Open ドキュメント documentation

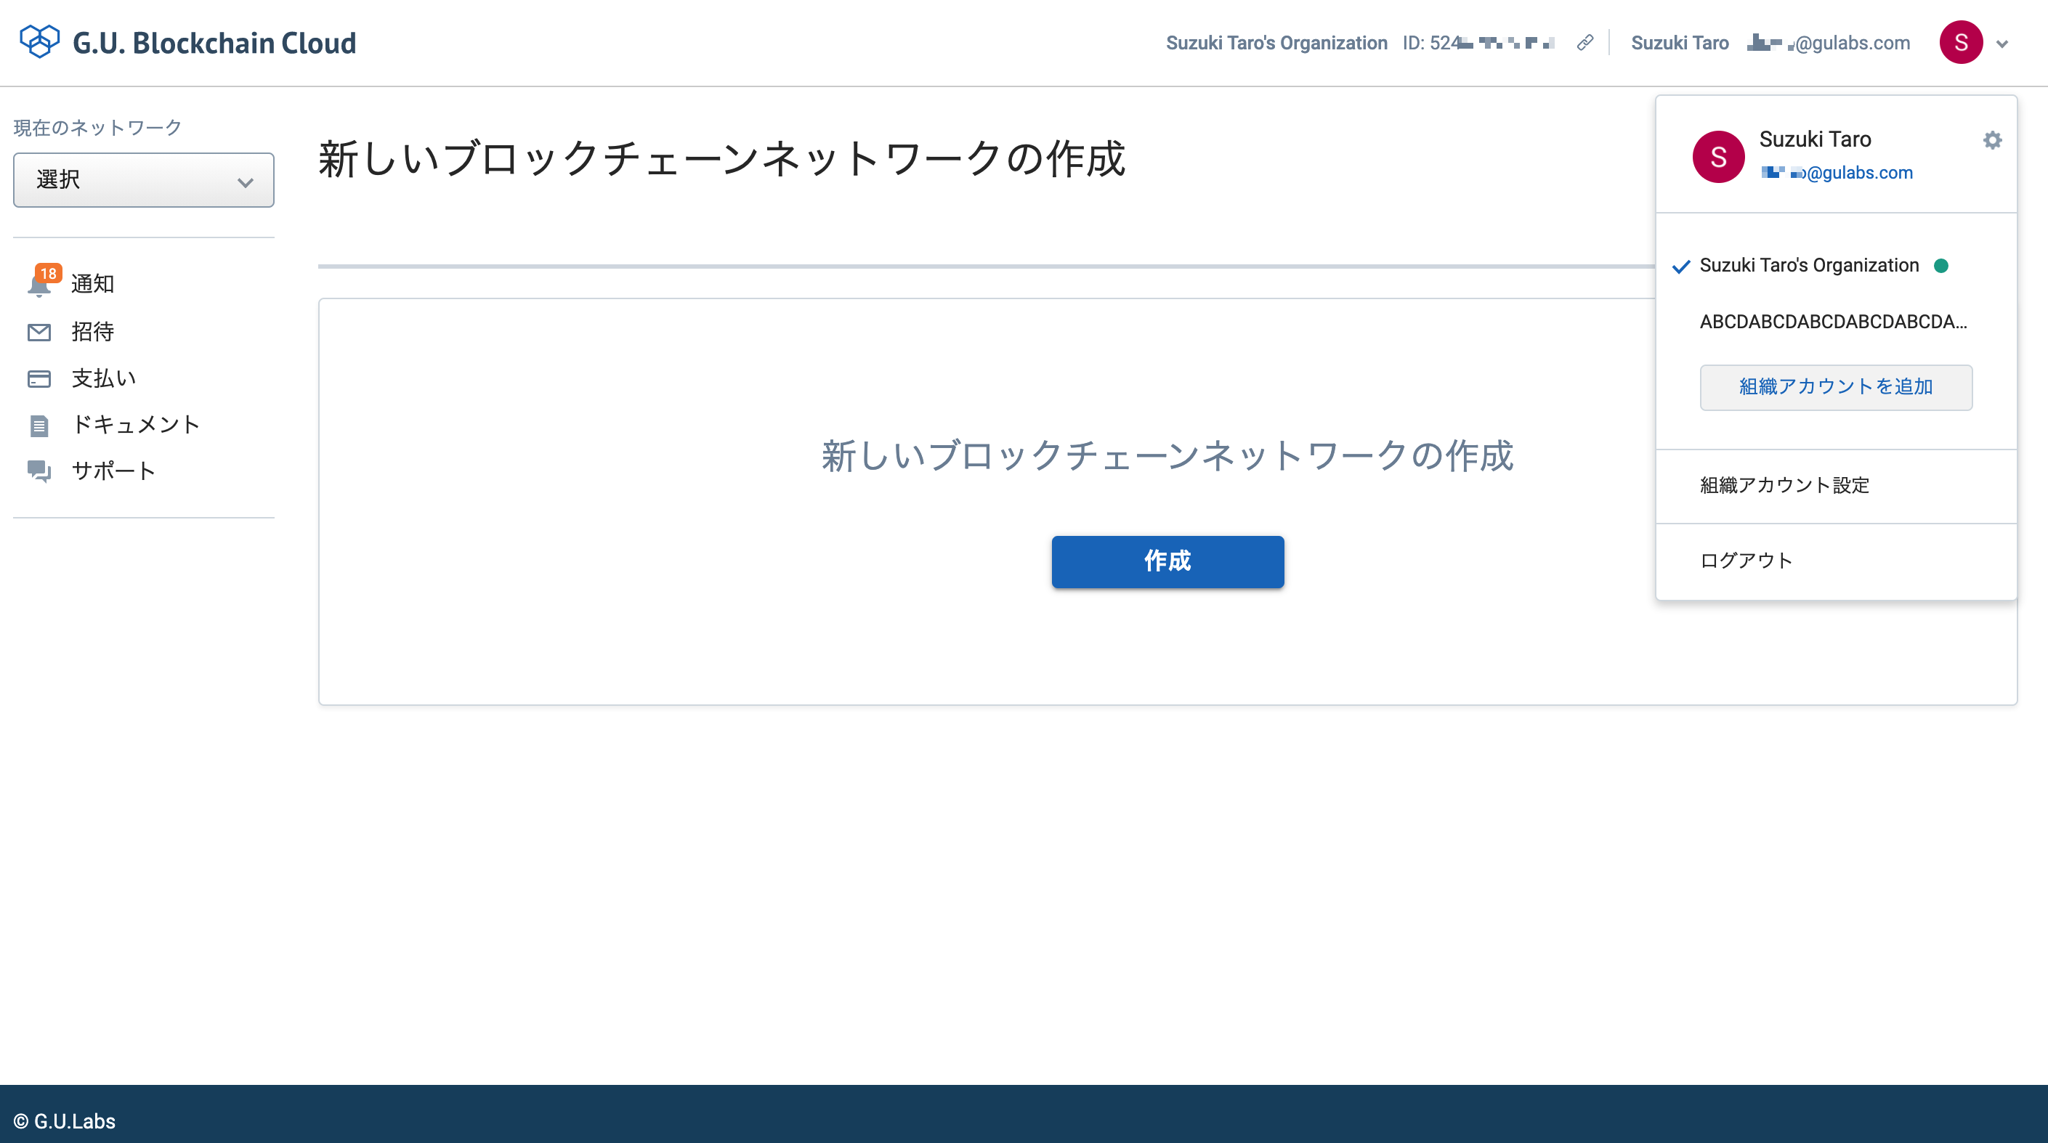click(135, 425)
